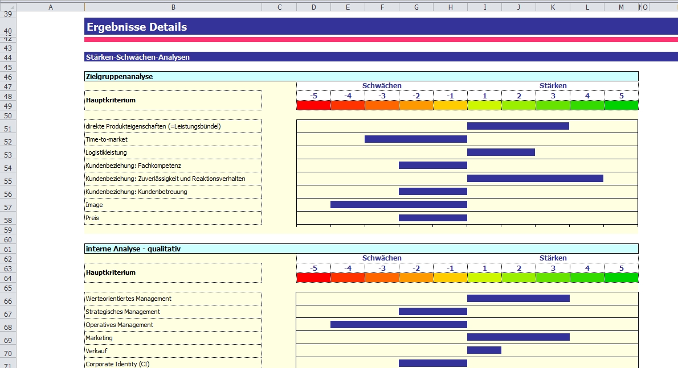This screenshot has width=678, height=368.
Task: Click the blue bar in the Image row
Action: 398,204
